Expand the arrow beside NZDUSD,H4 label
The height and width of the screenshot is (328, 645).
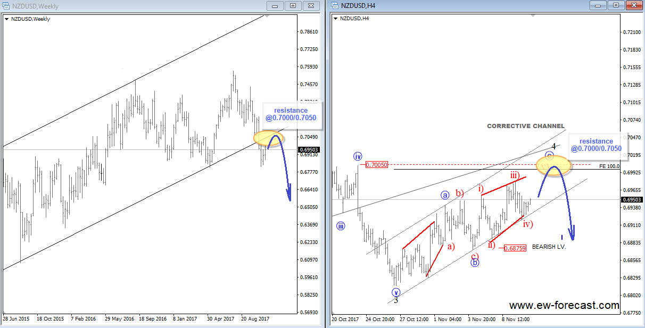click(335, 19)
